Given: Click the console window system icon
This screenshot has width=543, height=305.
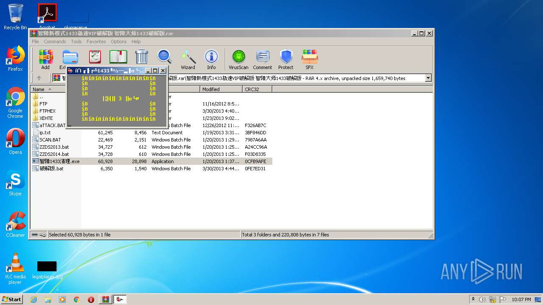Looking at the screenshot, I should tap(71, 71).
